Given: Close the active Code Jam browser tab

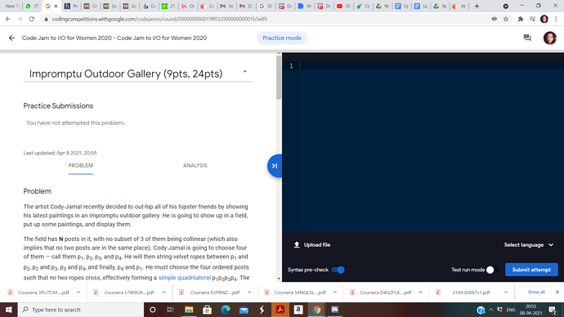Looking at the screenshot, I should 56,6.
